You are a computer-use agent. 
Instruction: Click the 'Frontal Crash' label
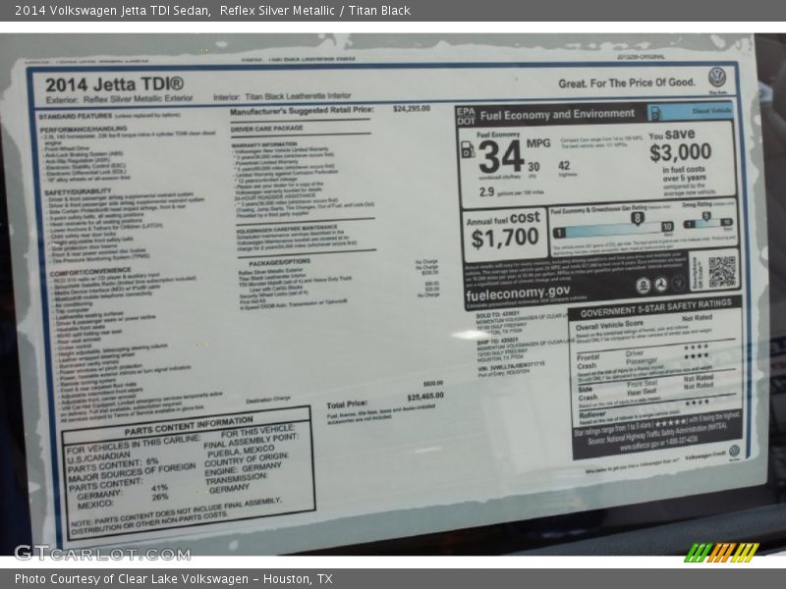pyautogui.click(x=588, y=361)
